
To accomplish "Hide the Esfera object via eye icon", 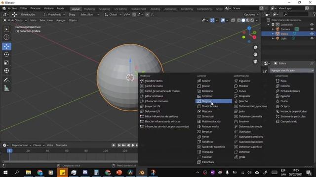I will pos(312,34).
